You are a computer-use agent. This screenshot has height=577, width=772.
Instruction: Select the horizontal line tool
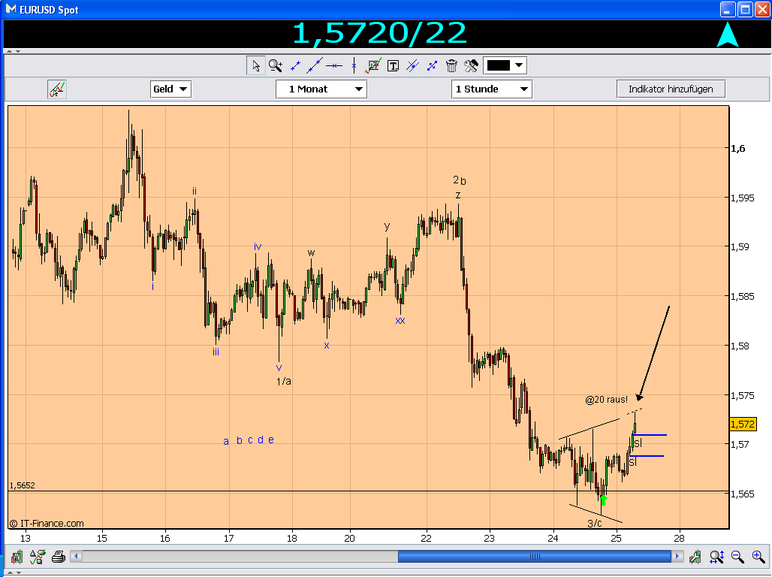334,65
